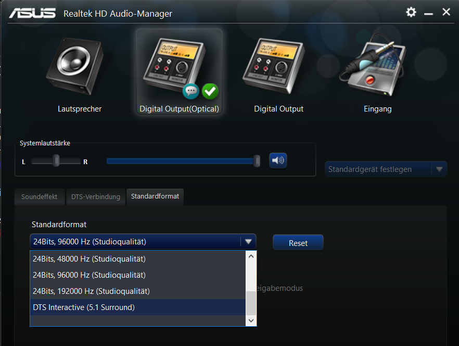Click the ASUS logo
The height and width of the screenshot is (346, 459).
(32, 13)
